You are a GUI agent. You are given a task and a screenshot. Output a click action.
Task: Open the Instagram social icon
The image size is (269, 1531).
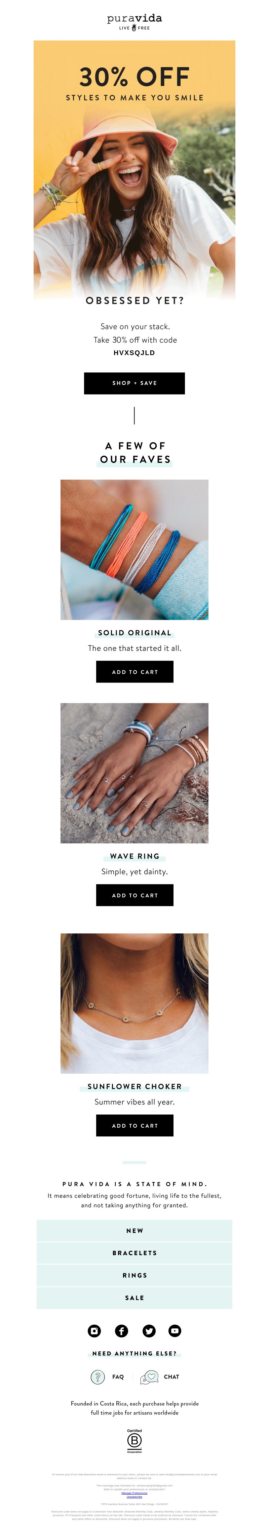(94, 1331)
